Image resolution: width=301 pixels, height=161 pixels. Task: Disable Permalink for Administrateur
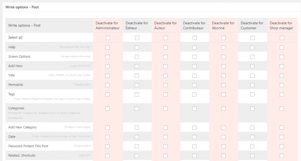point(108,85)
